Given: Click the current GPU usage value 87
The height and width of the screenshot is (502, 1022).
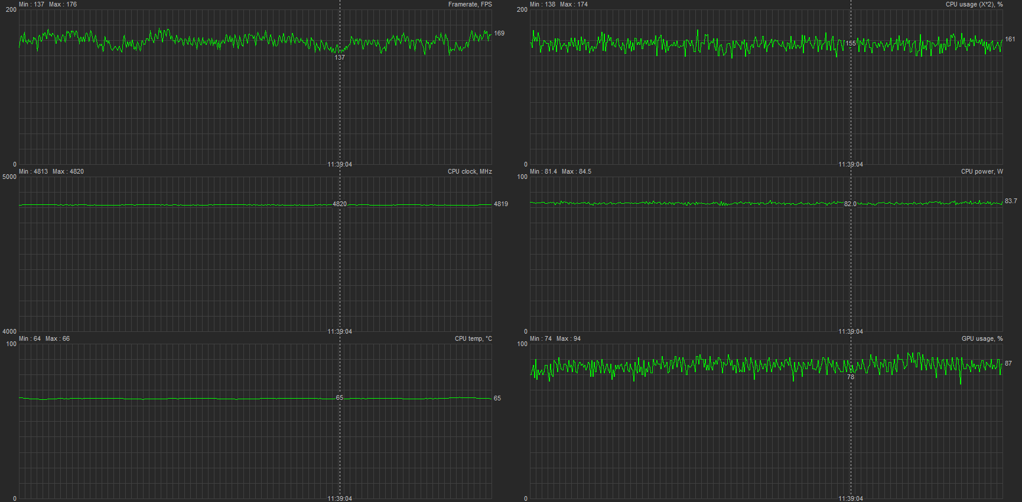Looking at the screenshot, I should tap(1008, 364).
